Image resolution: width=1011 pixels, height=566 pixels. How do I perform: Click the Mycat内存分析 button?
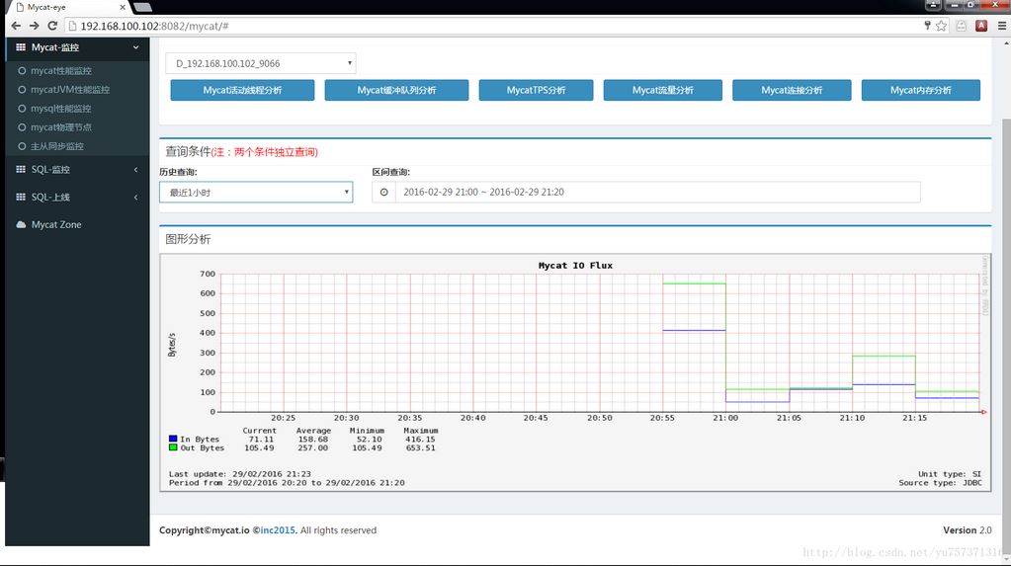pos(921,90)
